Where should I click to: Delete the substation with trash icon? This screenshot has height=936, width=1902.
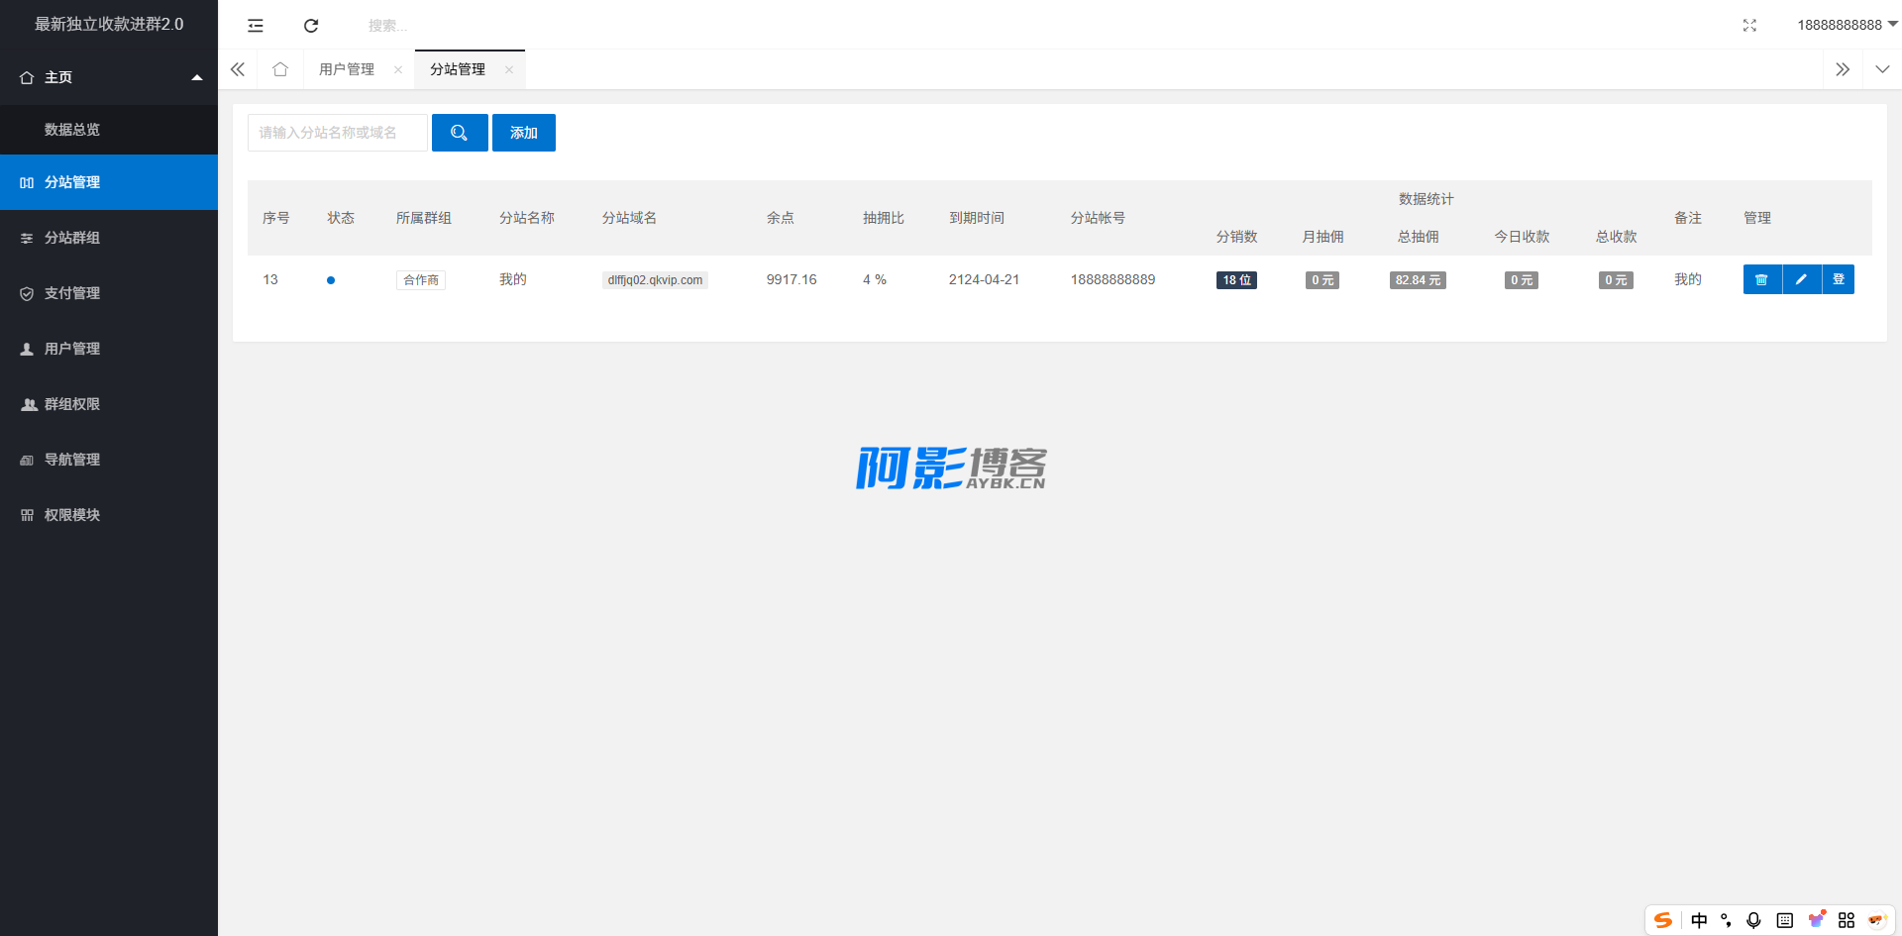pyautogui.click(x=1761, y=280)
